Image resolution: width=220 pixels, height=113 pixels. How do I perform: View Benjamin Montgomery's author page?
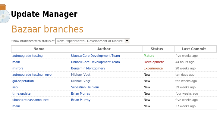pyautogui.click(x=88, y=68)
